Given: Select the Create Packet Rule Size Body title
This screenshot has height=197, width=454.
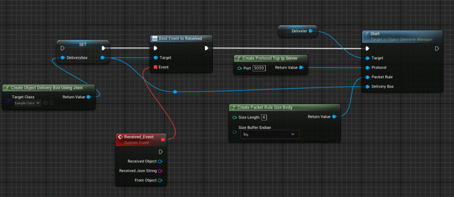Looking at the screenshot, I should click(265, 107).
